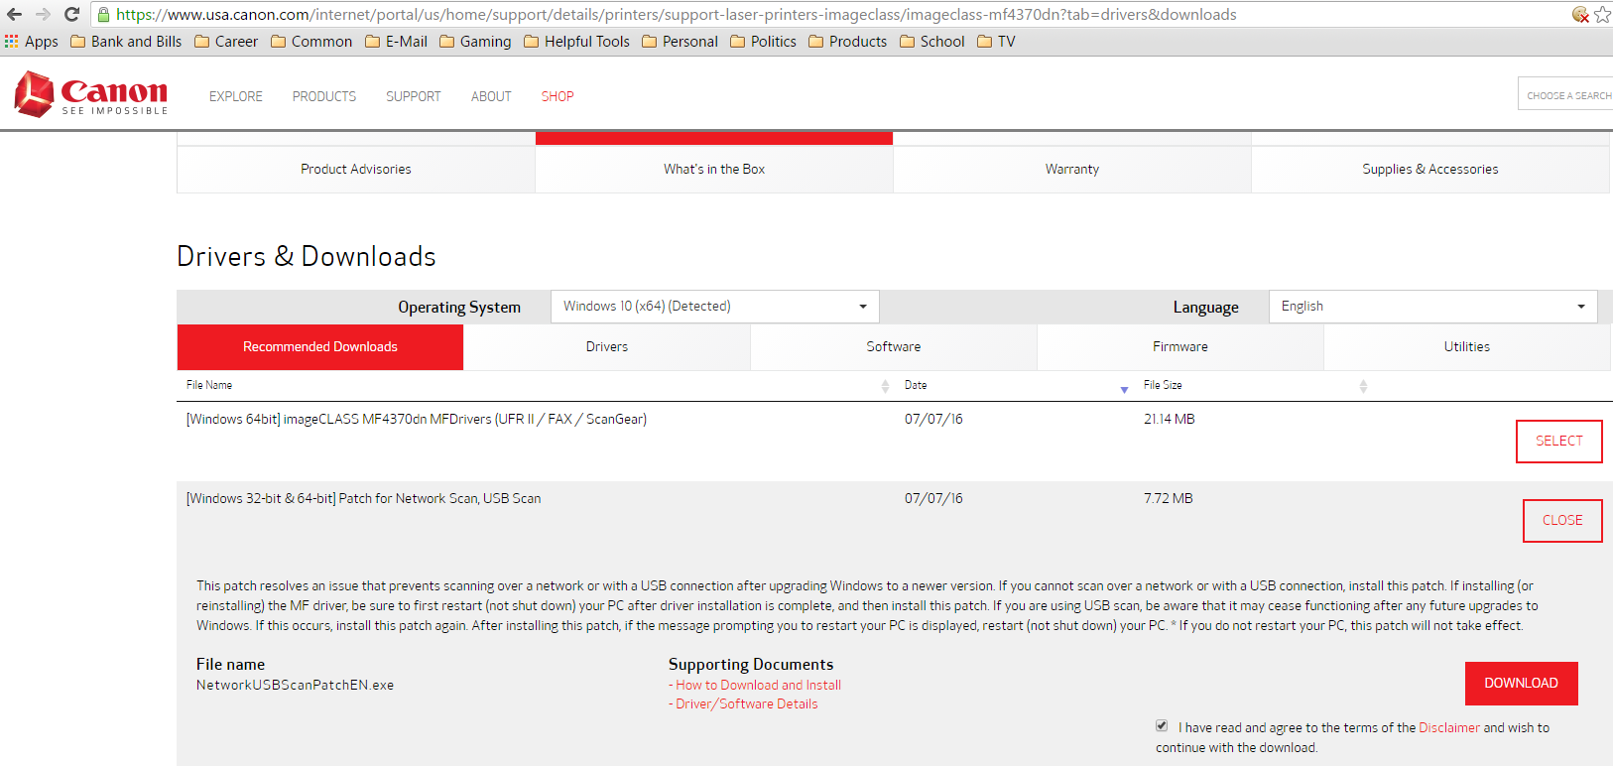Open the Apps grid shortcut
Image resolution: width=1613 pixels, height=766 pixels.
pos(31,42)
